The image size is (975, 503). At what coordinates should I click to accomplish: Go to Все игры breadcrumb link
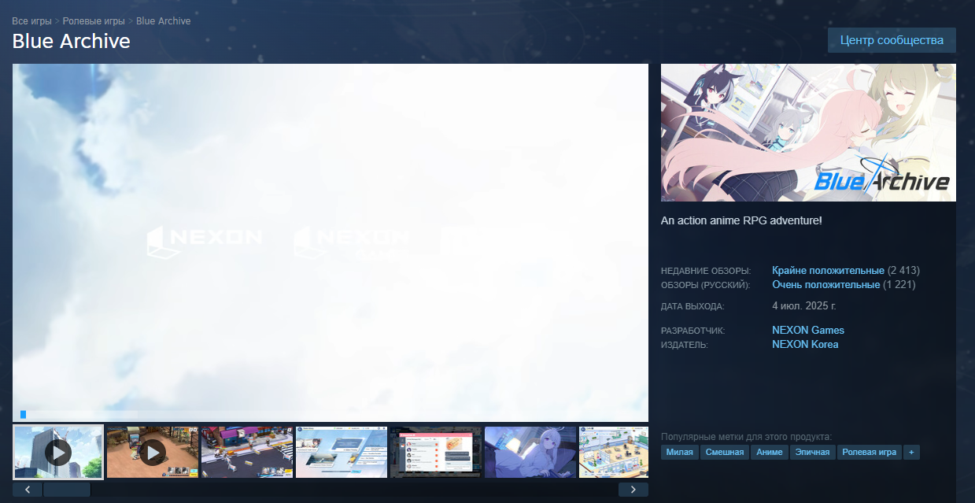coord(31,20)
